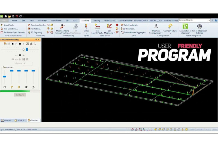Toggle ORTHO mode in status bar
Screen dimensions: 218x145
point(200,130)
